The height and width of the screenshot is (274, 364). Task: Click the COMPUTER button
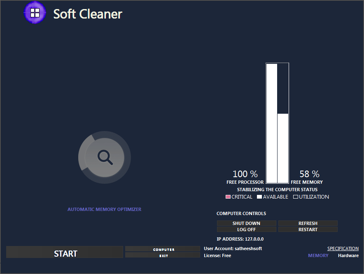[162, 249]
